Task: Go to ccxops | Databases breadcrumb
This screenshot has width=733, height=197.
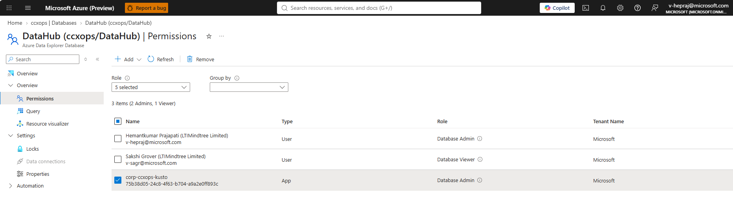Action: tap(54, 23)
